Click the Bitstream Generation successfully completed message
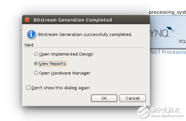Viewport: 186px width, 121px height. [85, 35]
